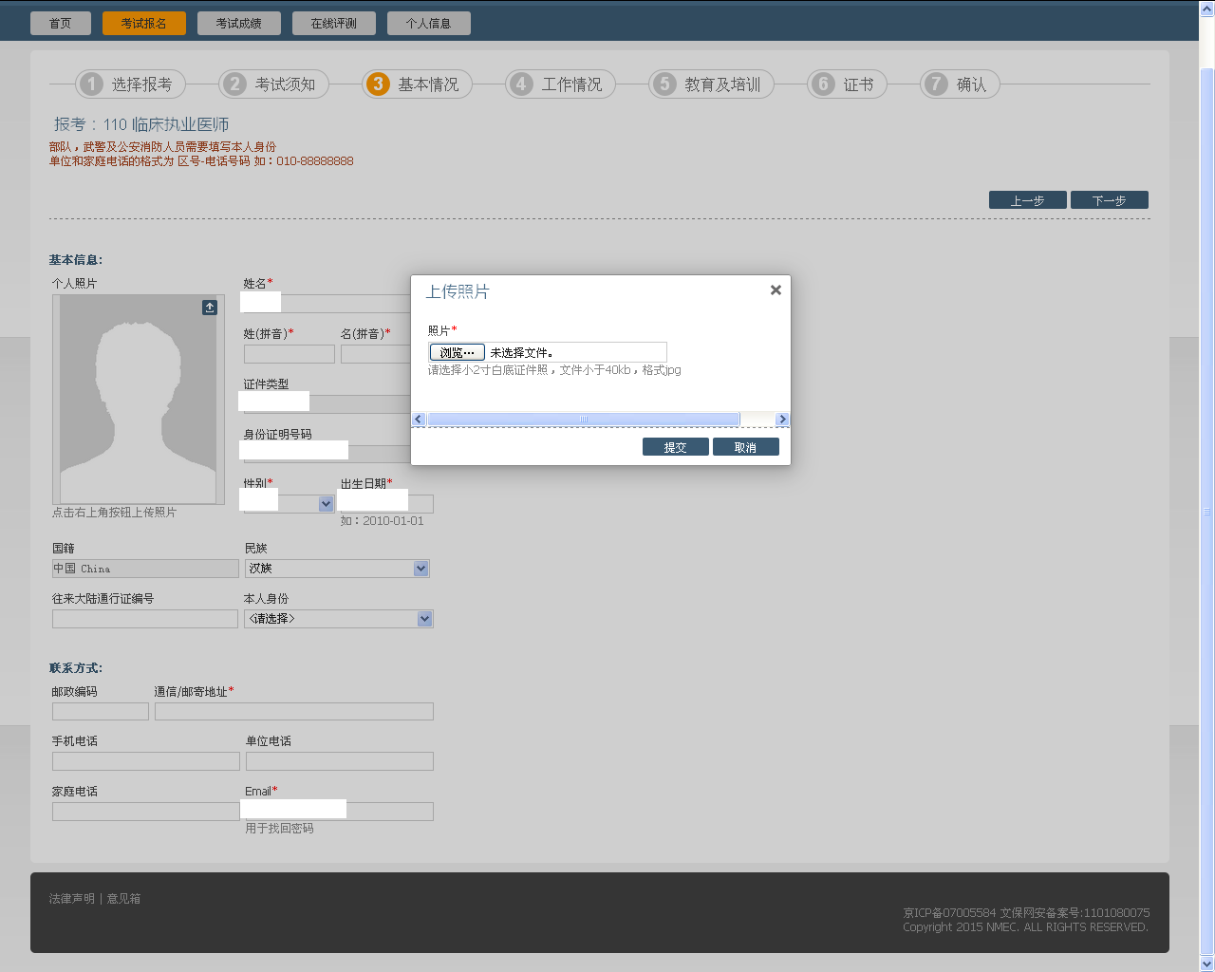Screen dimensions: 1215x972
Task: Open the 法律声明 footer link
Action: (72, 899)
